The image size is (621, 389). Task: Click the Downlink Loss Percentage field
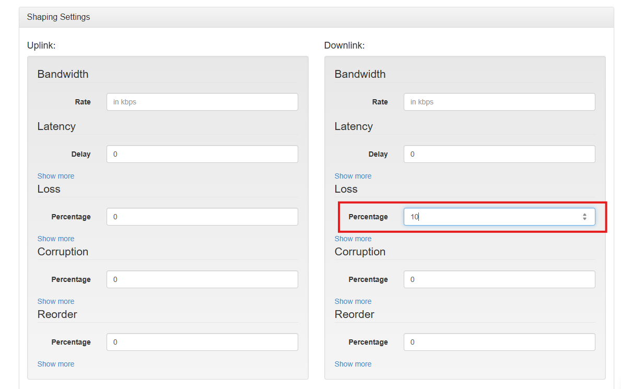[x=491, y=217]
